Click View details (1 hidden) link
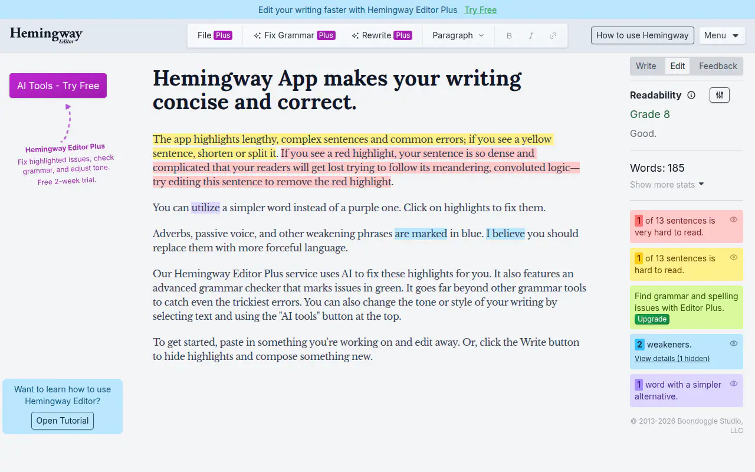Viewport: 755px width, 472px height. point(672,359)
